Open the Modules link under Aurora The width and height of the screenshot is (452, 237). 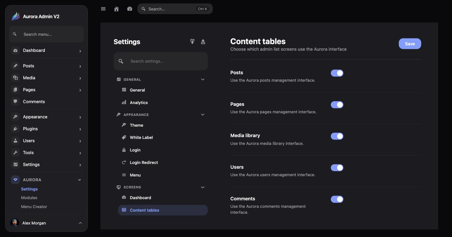coord(29,198)
